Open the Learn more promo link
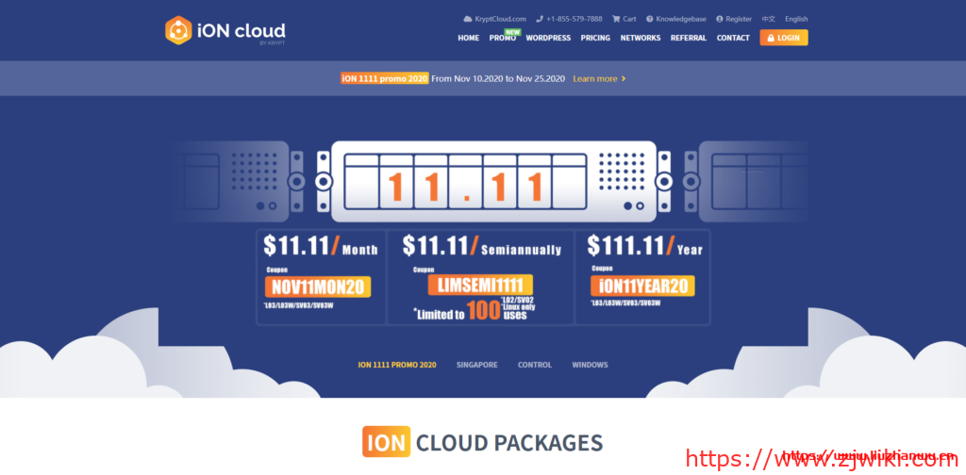The width and height of the screenshot is (966, 475). [595, 79]
